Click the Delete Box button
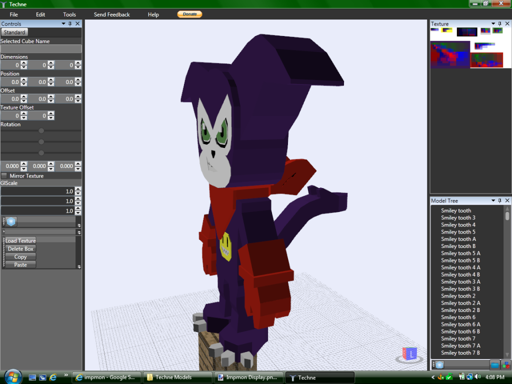Image resolution: width=512 pixels, height=384 pixels. point(20,248)
